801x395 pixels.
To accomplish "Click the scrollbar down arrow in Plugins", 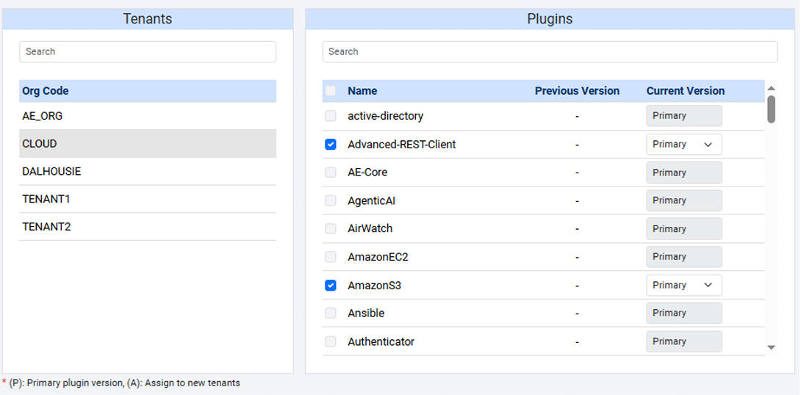I will coord(772,347).
